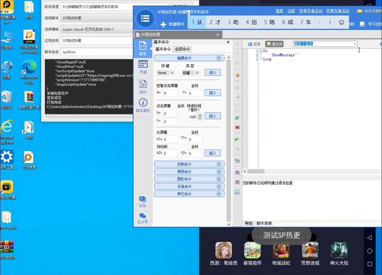Click 插入 button for 划动 coordinates
The width and height of the screenshot is (382, 275).
213,153
